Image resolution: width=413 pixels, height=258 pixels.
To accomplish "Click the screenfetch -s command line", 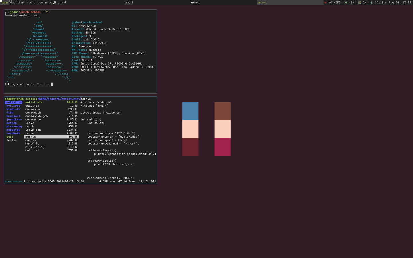I will click(25, 15).
